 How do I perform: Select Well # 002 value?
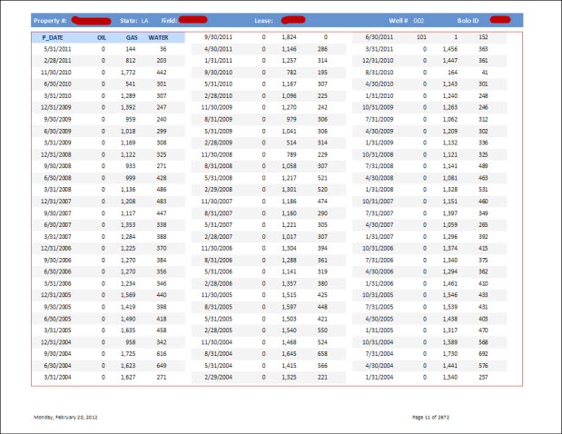pyautogui.click(x=419, y=21)
